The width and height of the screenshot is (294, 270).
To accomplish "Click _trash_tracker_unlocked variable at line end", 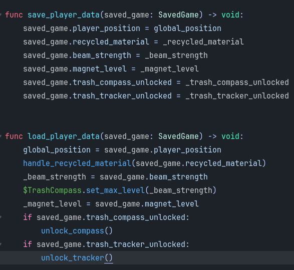I will point(237,96).
